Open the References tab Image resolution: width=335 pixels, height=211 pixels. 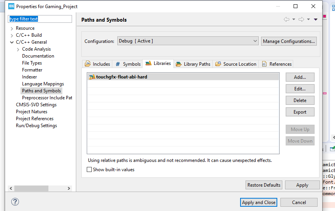coord(277,64)
